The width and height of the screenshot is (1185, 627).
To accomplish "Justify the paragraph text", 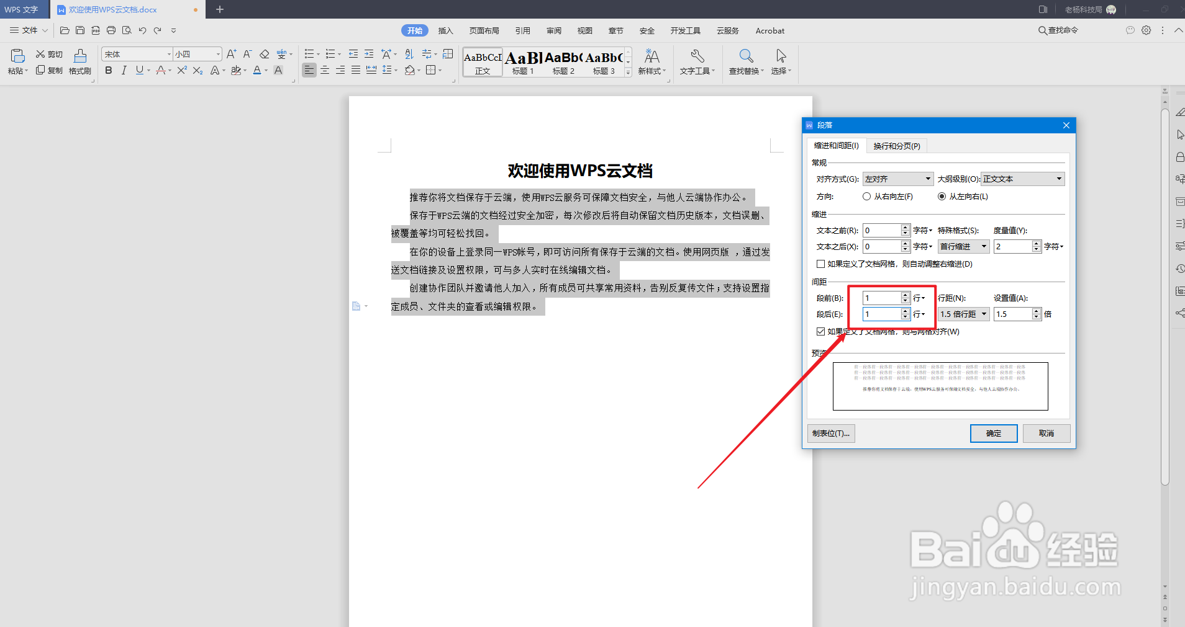I will (x=356, y=71).
